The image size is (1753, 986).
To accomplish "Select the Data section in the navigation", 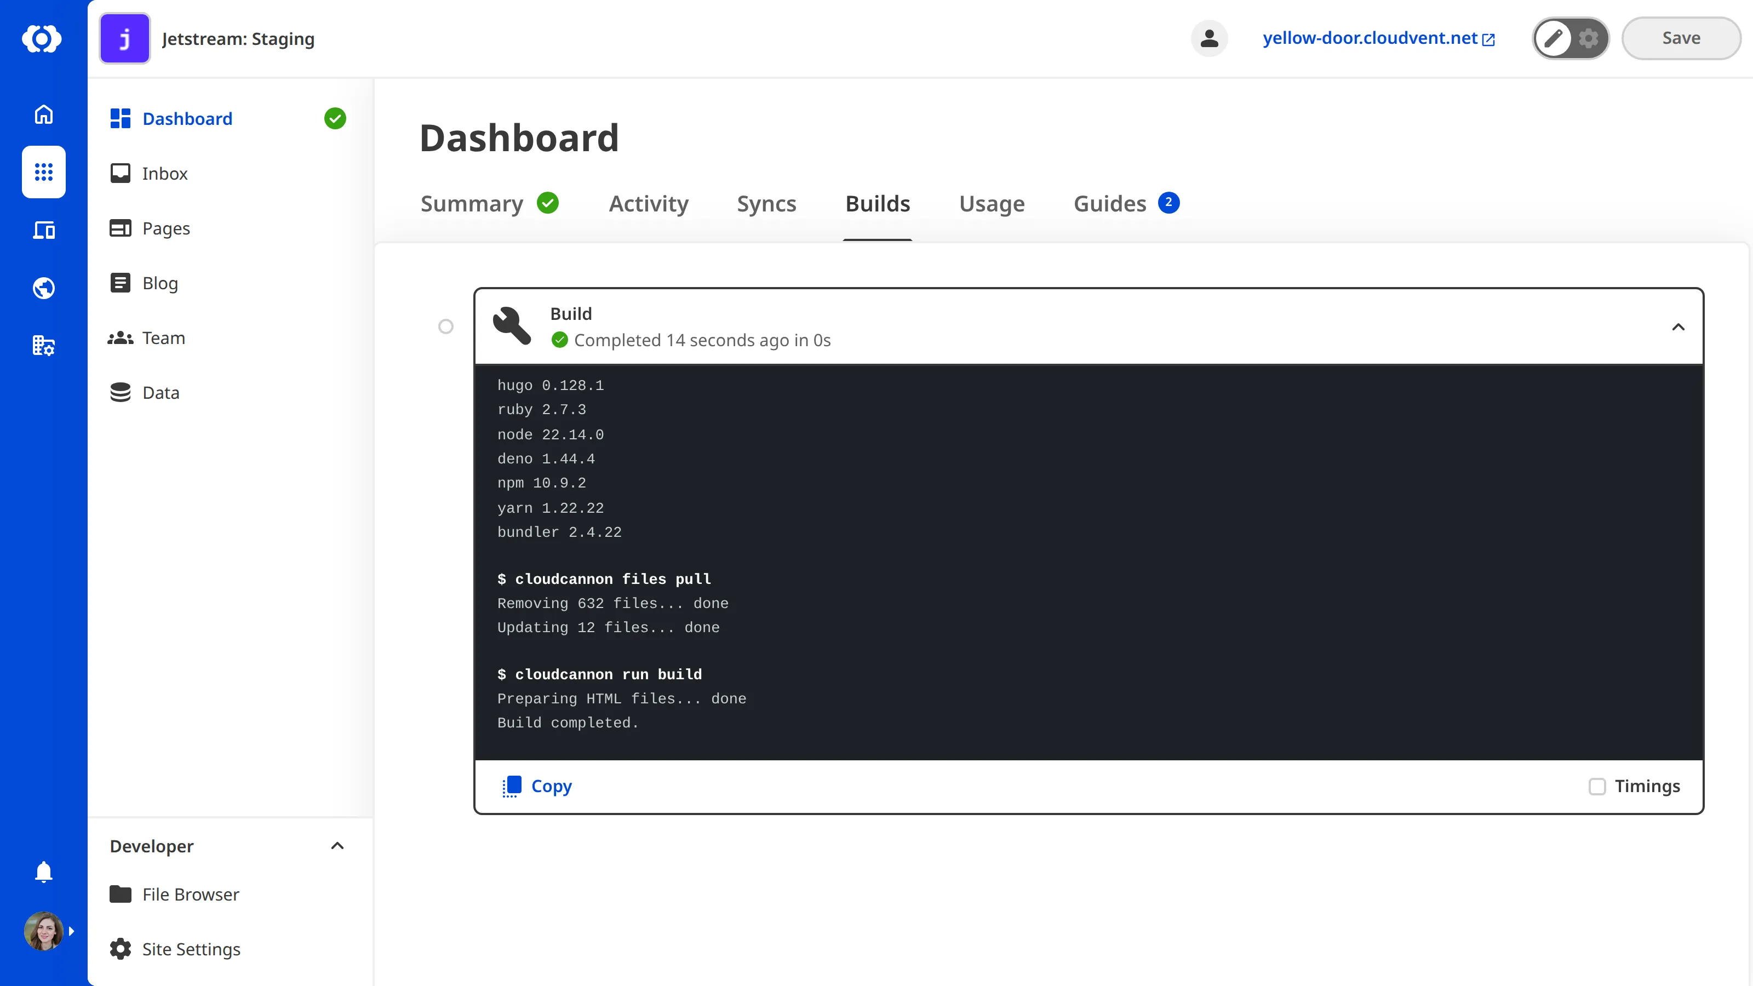I will (161, 393).
